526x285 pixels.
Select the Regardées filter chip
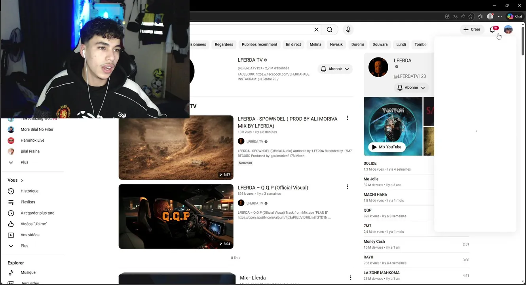coord(224,44)
